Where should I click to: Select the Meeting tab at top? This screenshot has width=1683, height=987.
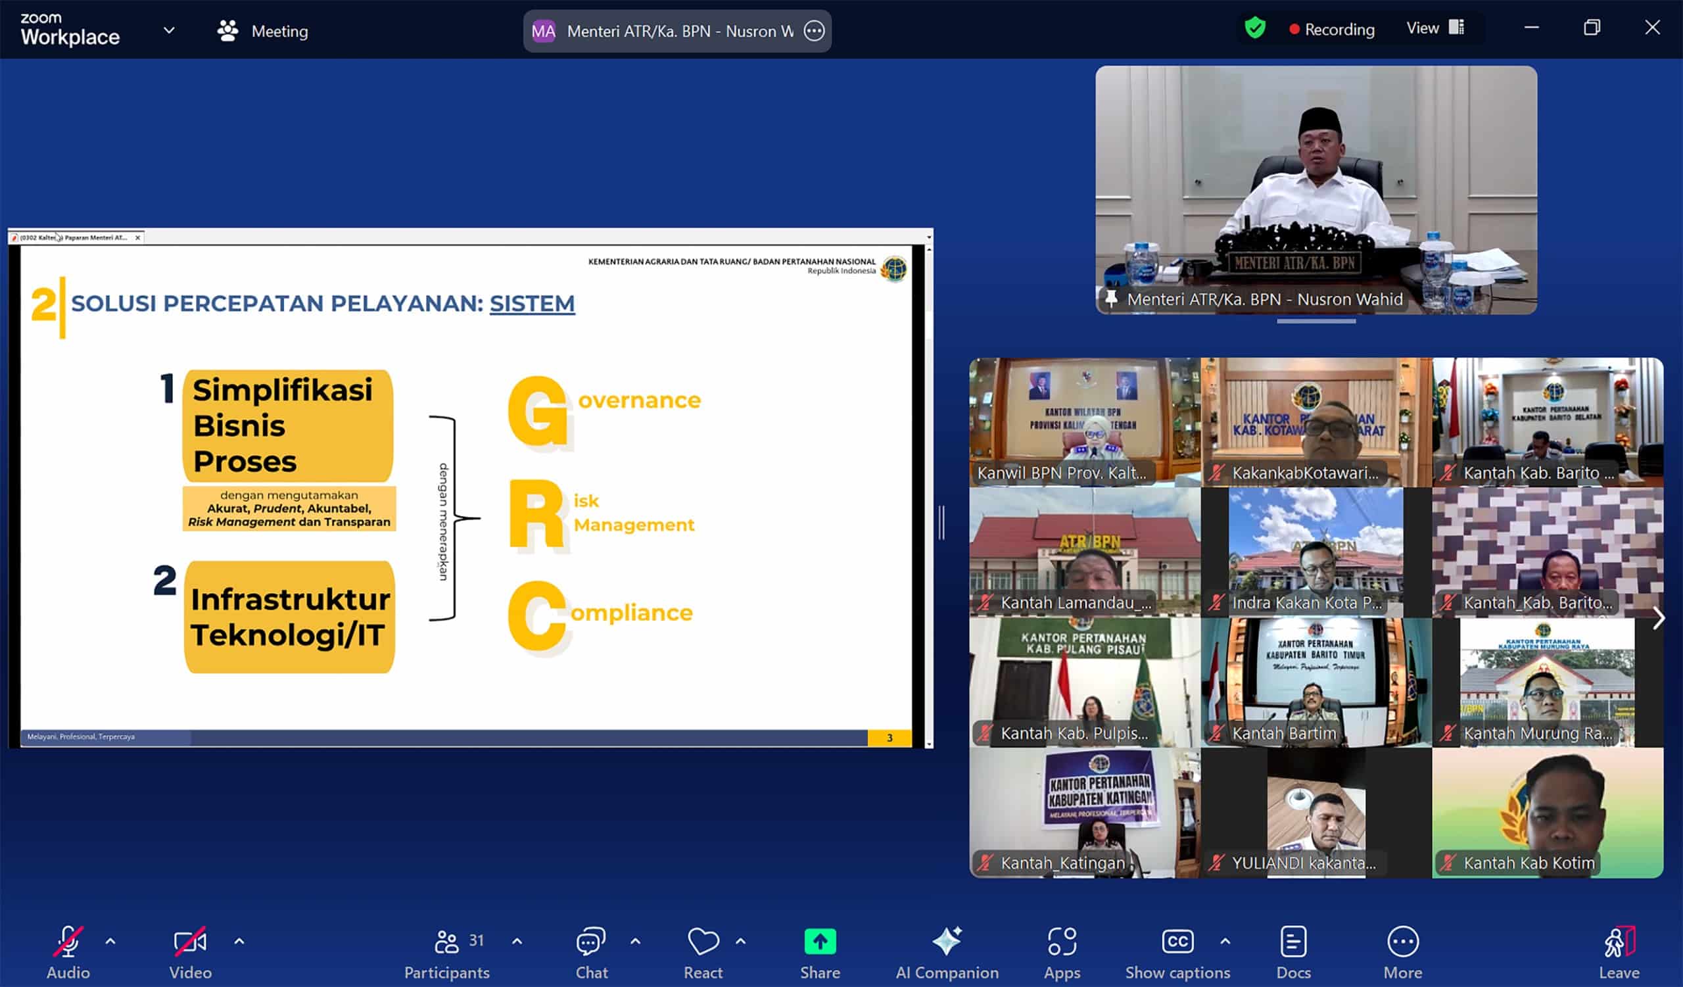click(x=263, y=31)
